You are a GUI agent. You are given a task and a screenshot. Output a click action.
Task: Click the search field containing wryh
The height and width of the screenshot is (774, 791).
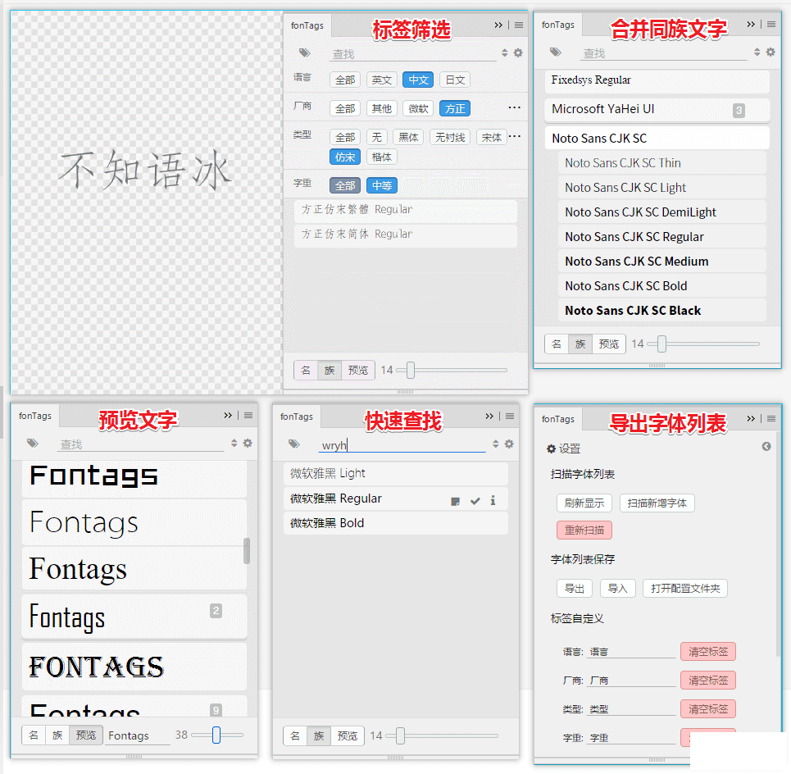[402, 445]
